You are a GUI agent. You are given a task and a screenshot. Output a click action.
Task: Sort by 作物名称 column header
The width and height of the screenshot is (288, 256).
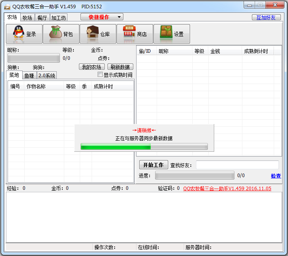(44, 86)
